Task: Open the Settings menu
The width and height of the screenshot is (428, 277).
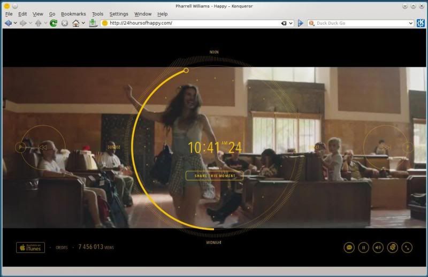Action: [x=119, y=14]
